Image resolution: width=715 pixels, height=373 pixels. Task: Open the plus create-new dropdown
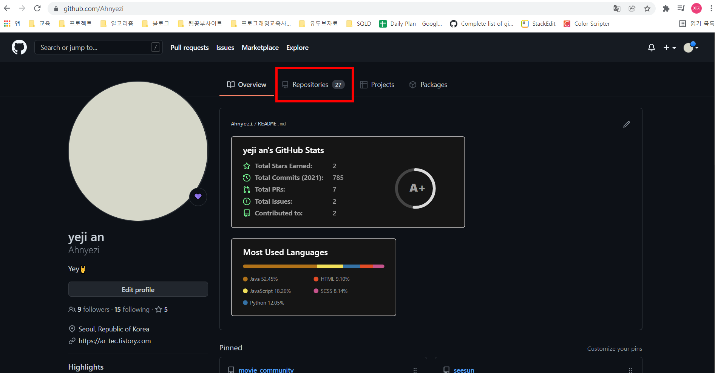(x=670, y=48)
